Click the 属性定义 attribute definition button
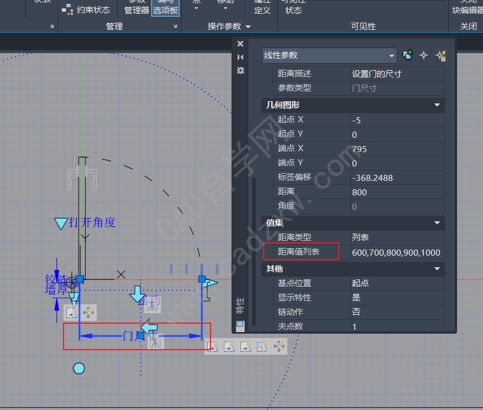The height and width of the screenshot is (410, 483). tap(262, 7)
